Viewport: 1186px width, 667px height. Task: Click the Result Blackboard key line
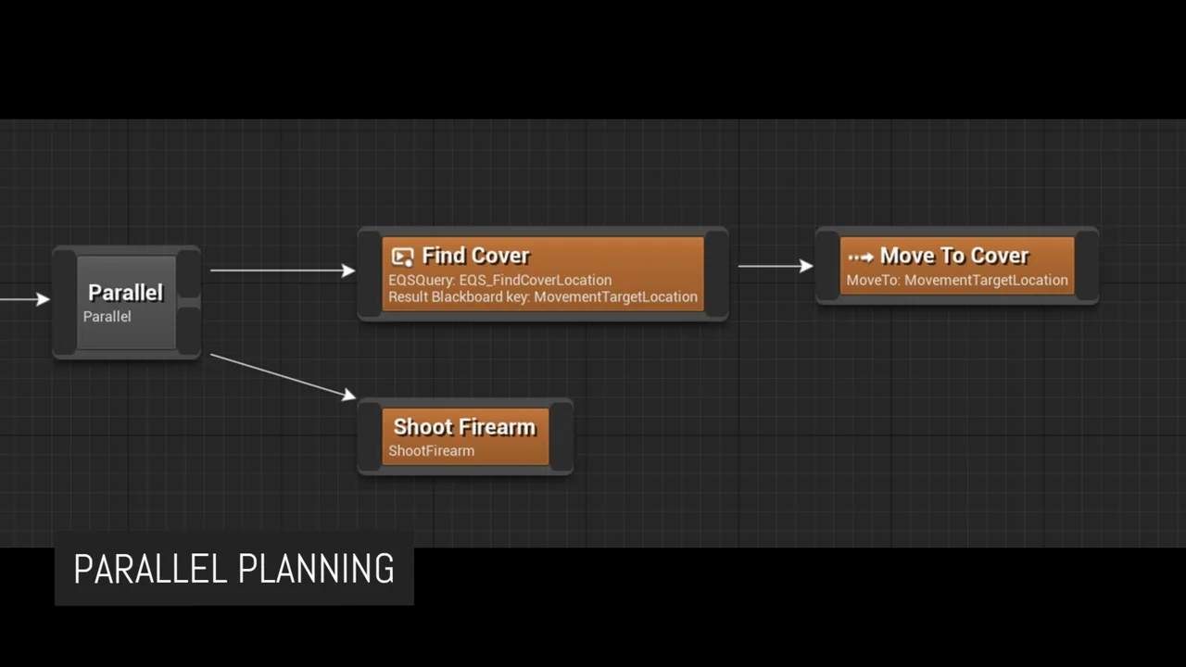[x=542, y=297]
